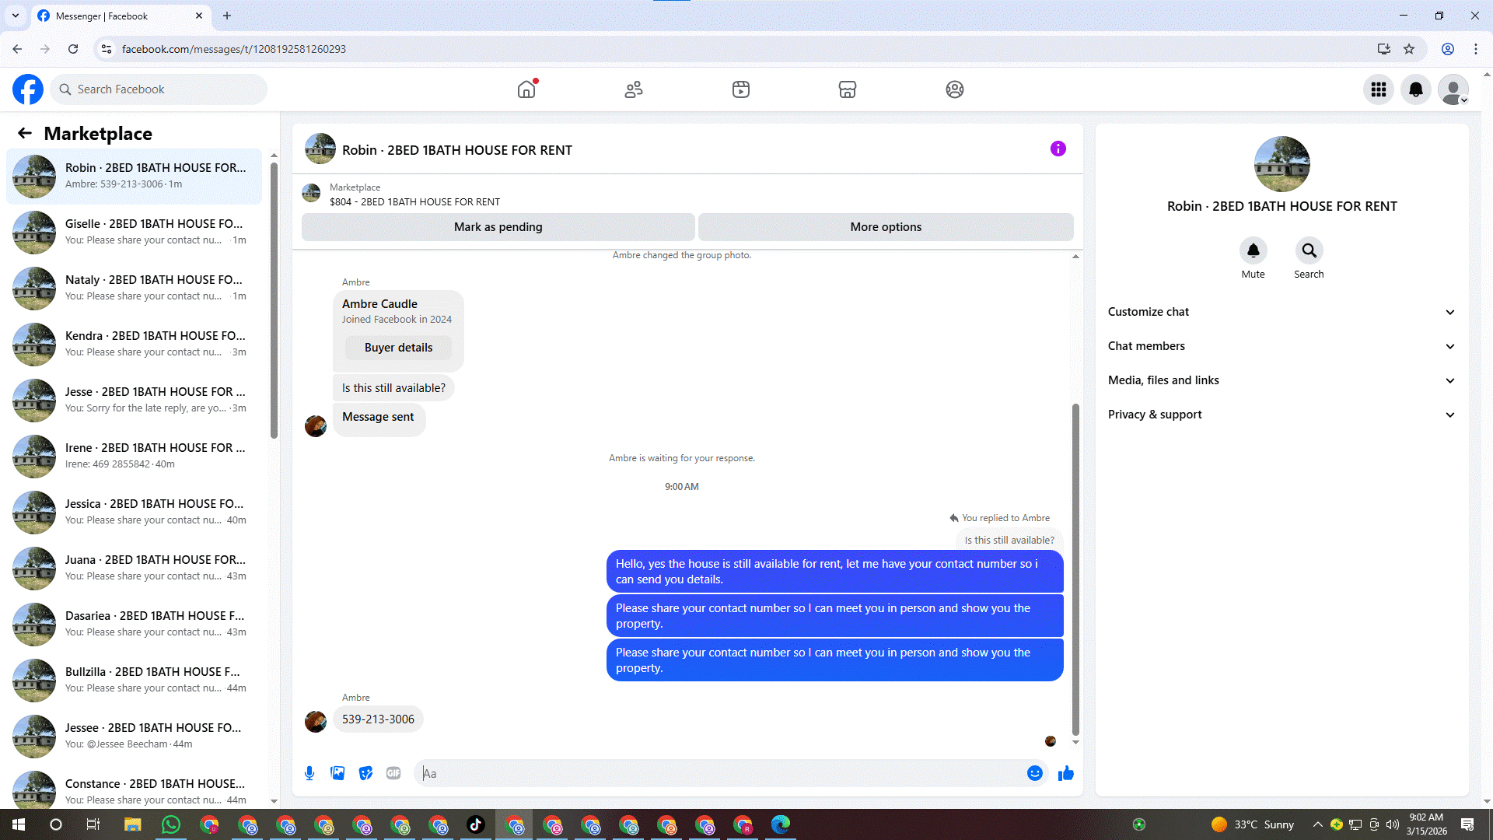Open the Groups icon in top navigation
Viewport: 1493px width, 840px height.
pyautogui.click(x=955, y=89)
